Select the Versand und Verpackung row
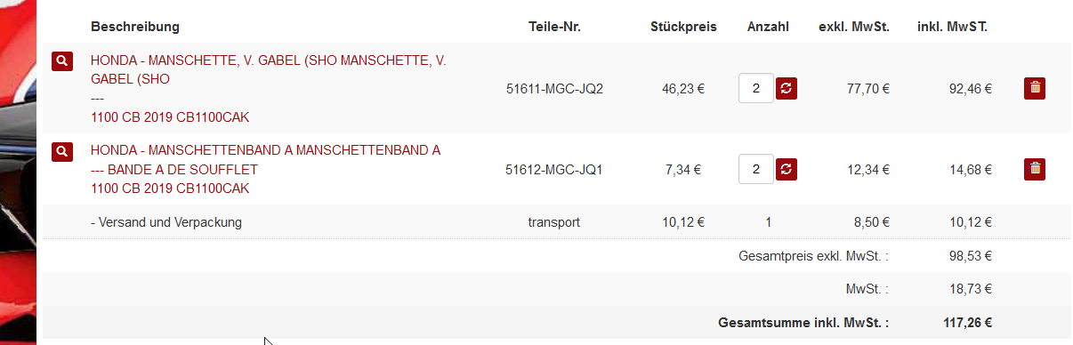The width and height of the screenshot is (1073, 345). pyautogui.click(x=555, y=222)
